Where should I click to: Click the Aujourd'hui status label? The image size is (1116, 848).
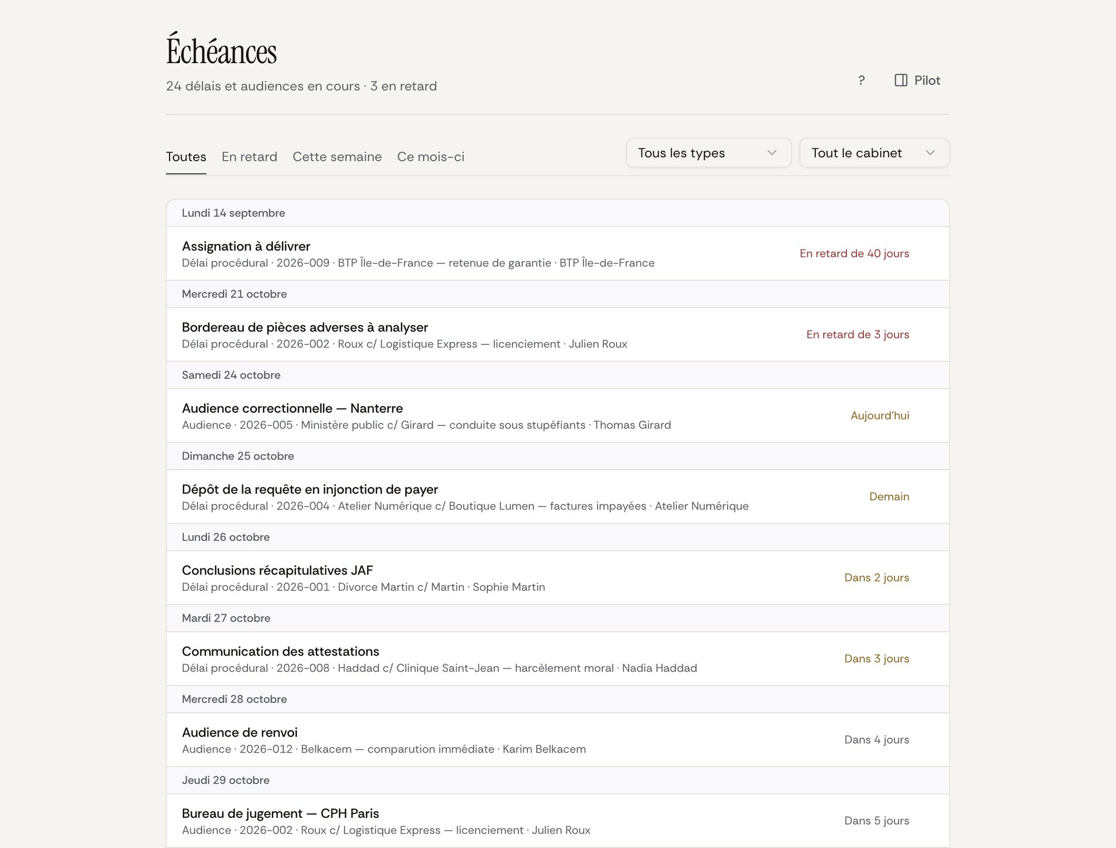[880, 415]
